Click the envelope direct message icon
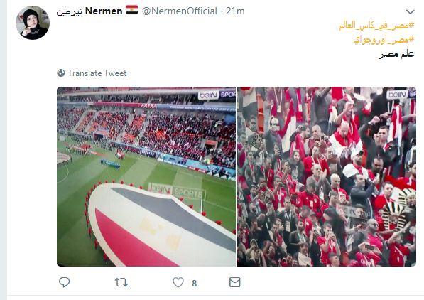Image resolution: width=424 pixels, height=300 pixels. (234, 282)
